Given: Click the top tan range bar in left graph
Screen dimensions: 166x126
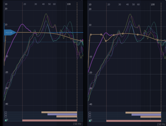Looking at the screenshot, I should (59, 112).
